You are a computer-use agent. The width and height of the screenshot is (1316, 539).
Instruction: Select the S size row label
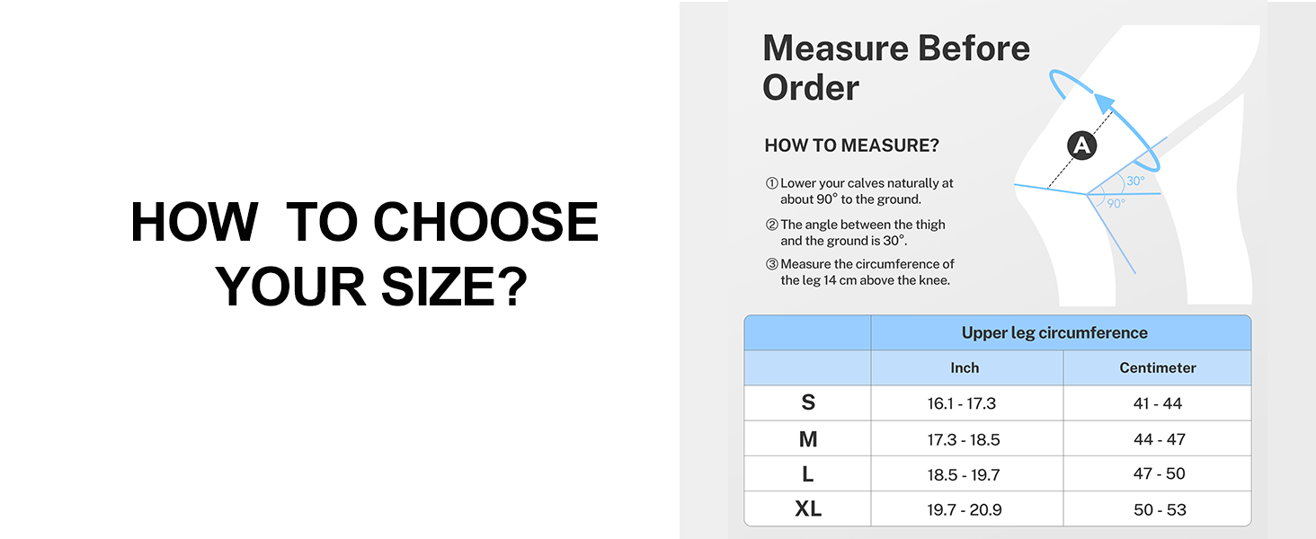point(808,403)
